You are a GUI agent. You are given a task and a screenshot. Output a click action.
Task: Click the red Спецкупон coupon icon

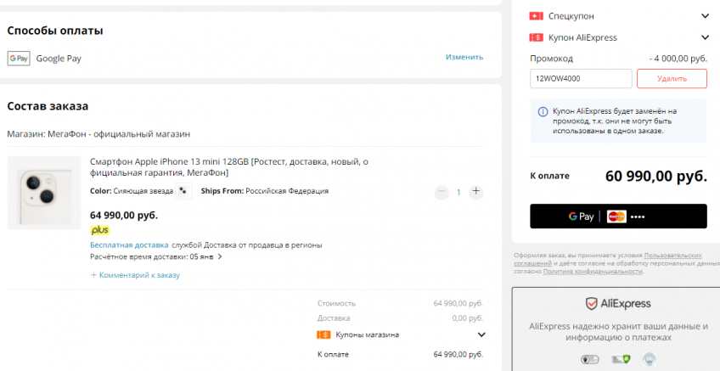536,16
